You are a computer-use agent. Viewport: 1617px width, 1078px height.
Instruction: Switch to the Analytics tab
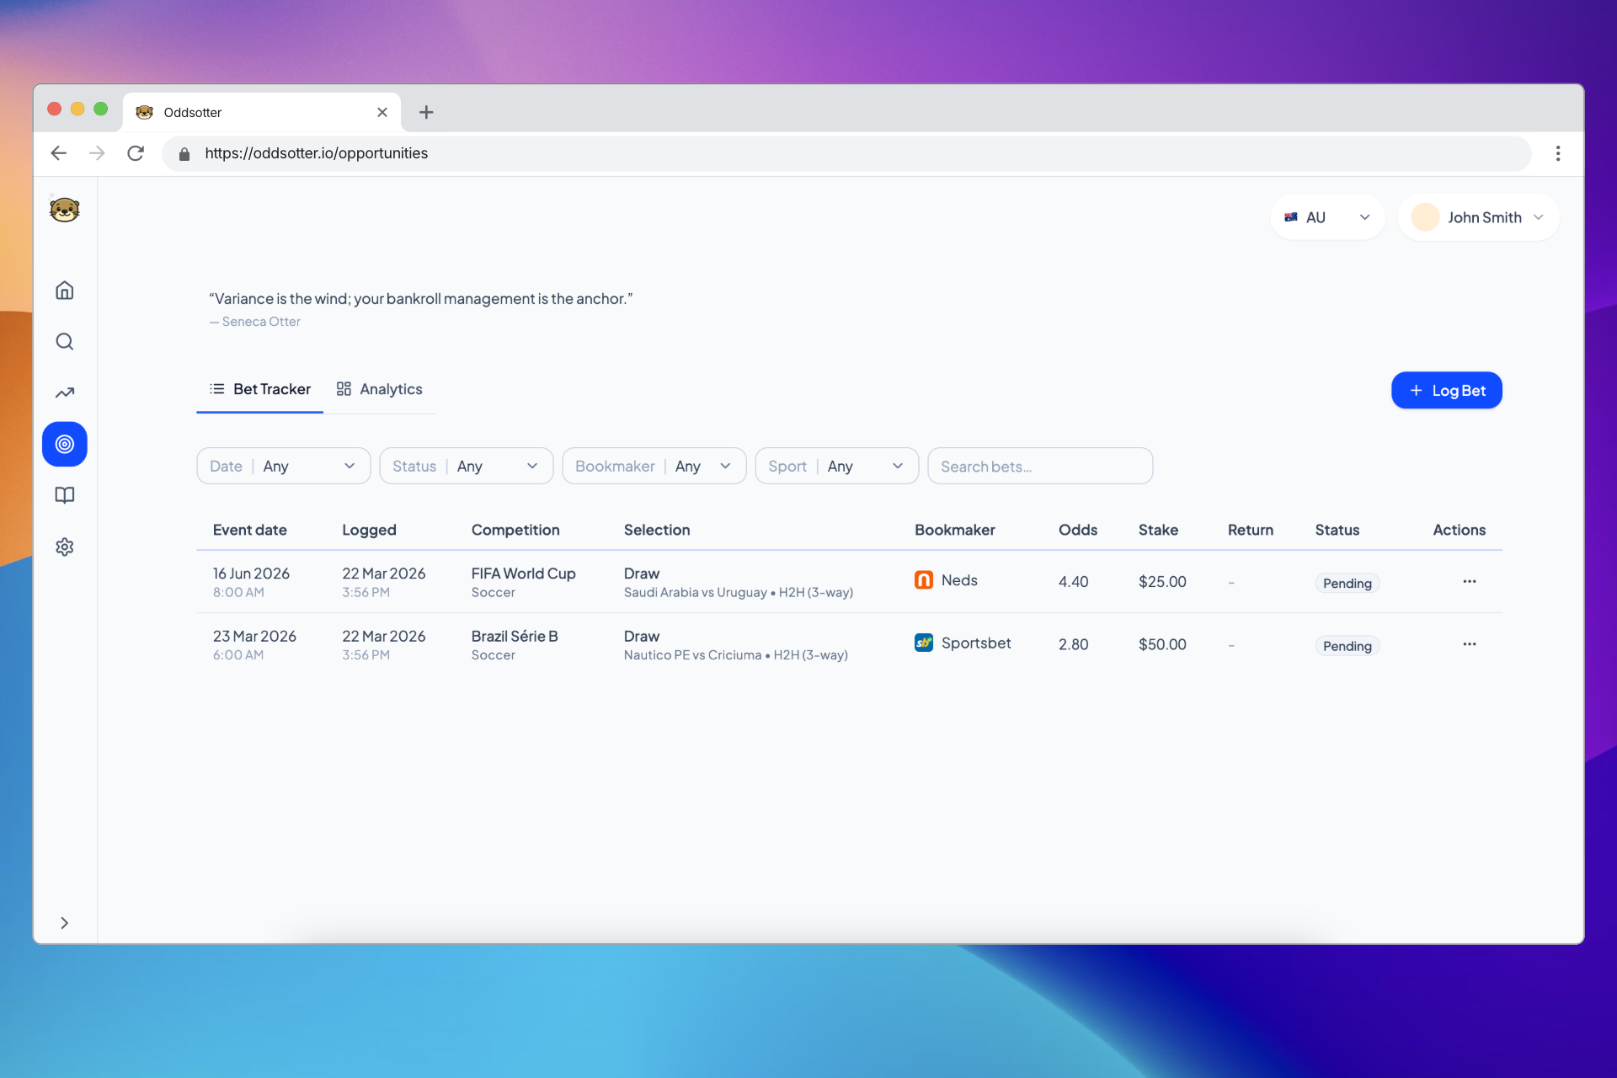(380, 389)
